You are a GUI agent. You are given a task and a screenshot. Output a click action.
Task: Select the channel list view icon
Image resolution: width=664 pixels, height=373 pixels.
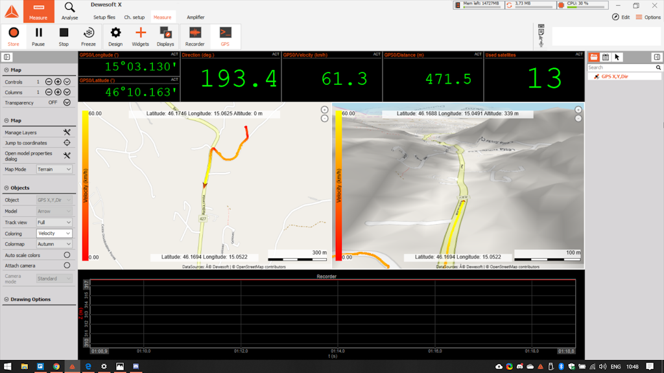594,57
